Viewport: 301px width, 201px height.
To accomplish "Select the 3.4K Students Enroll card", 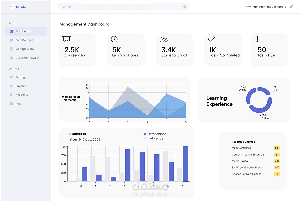I will tap(174, 50).
